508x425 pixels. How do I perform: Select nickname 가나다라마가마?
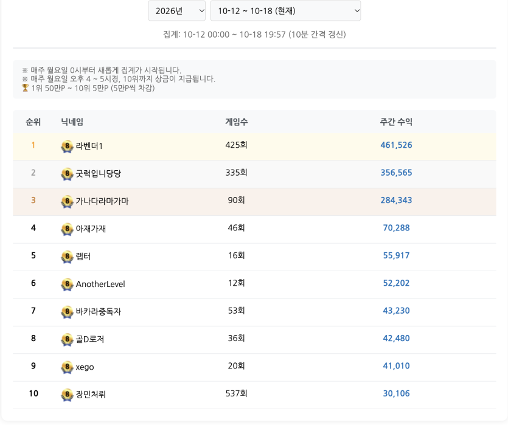(102, 201)
